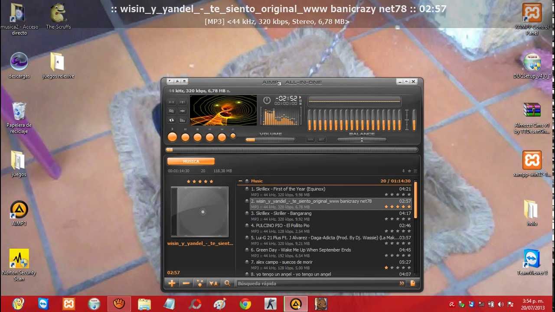Toggle track repeat with the circular arrows
The width and height of the screenshot is (555, 312).
tap(171, 120)
